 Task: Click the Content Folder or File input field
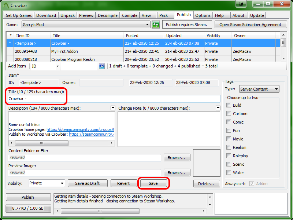click(x=85, y=158)
